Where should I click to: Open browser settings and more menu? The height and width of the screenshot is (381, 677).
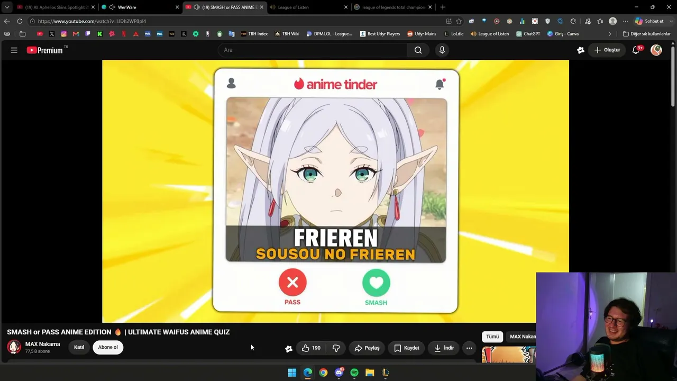coord(625,21)
